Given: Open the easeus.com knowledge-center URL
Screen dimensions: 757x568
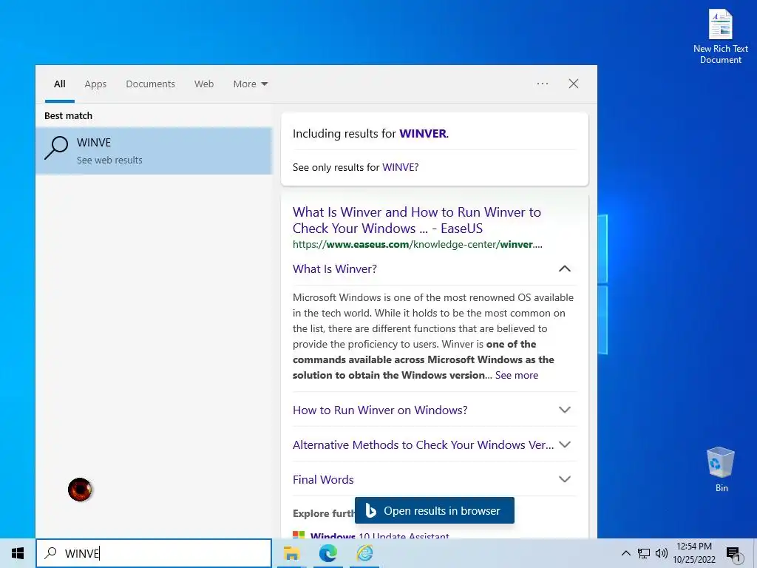Looking at the screenshot, I should pyautogui.click(x=417, y=244).
